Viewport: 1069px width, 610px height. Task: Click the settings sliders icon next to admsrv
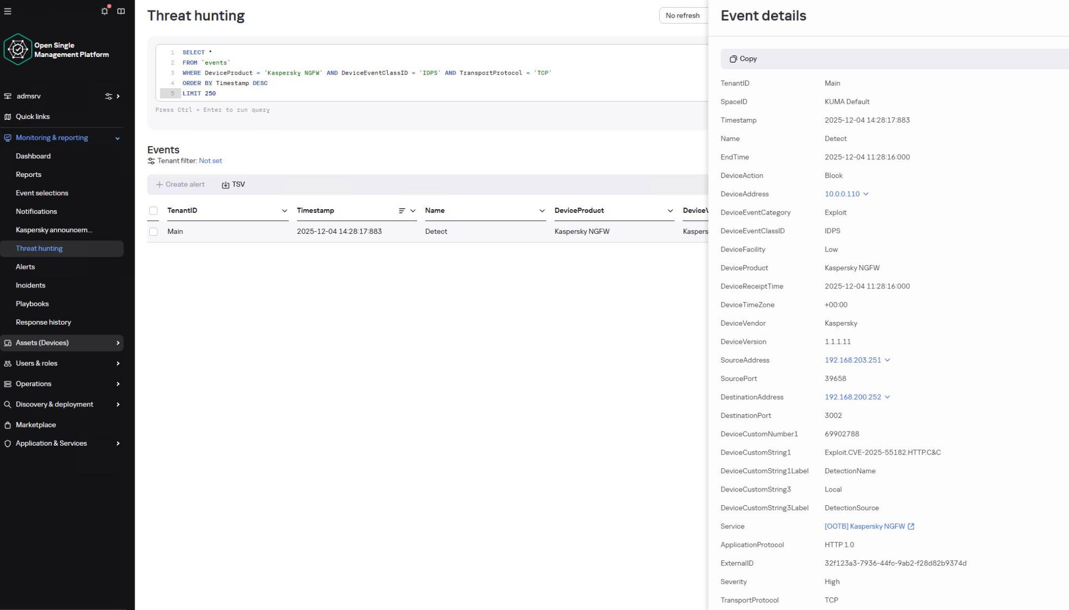click(x=109, y=96)
